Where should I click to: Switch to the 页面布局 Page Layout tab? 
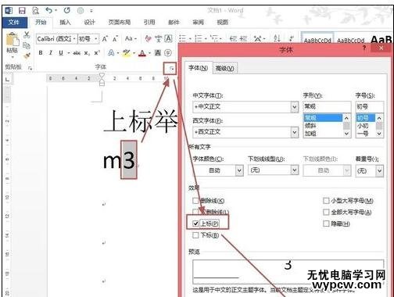[x=120, y=23]
